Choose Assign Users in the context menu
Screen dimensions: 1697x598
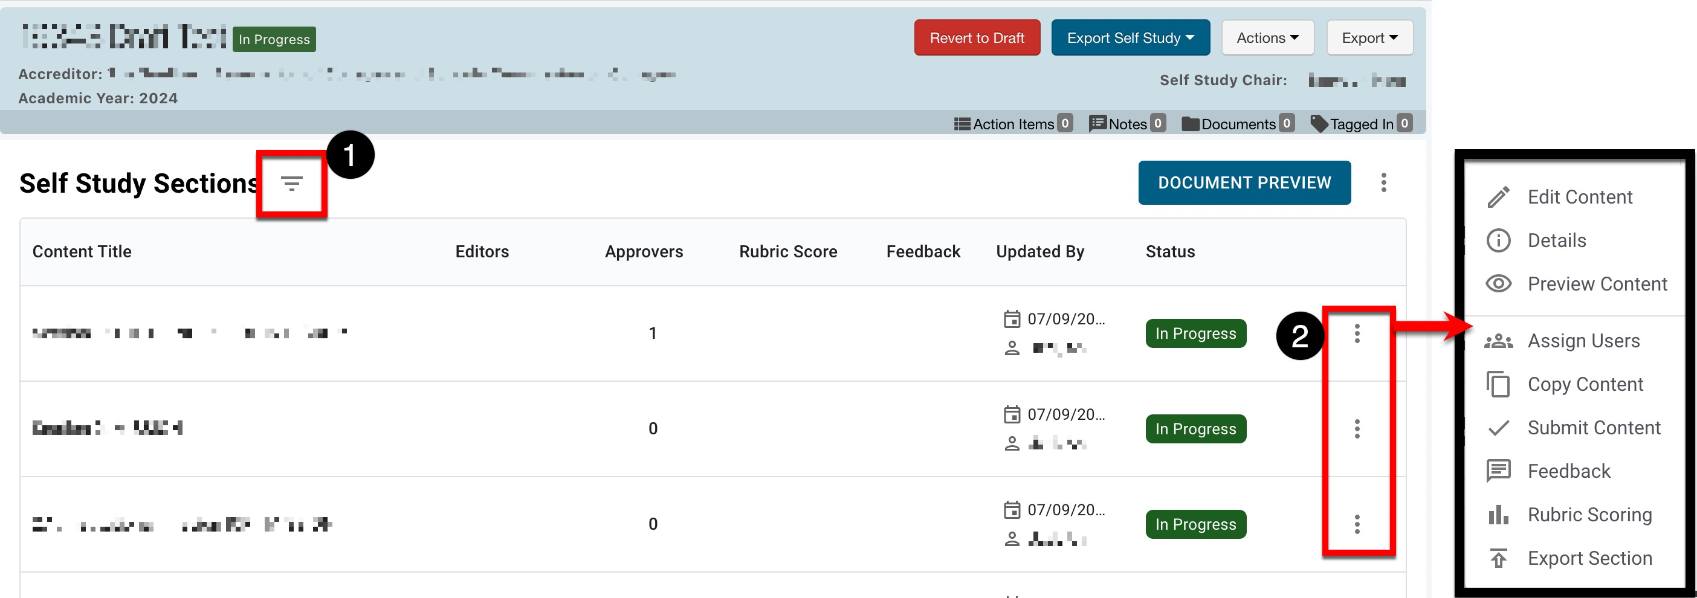(1583, 341)
